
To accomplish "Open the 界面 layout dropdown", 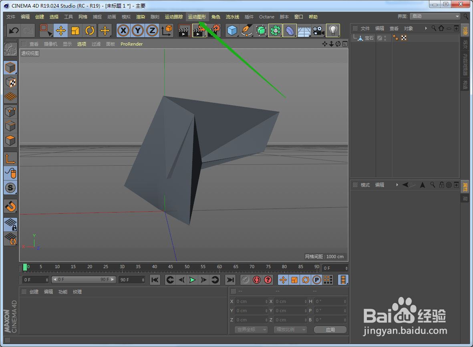I will point(435,16).
